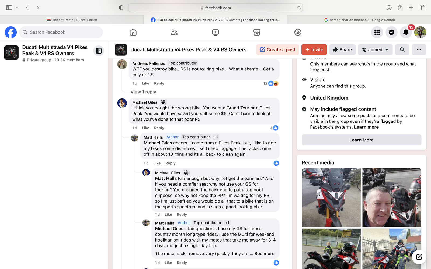
Task: Open the group three-dots more options
Action: 419,50
